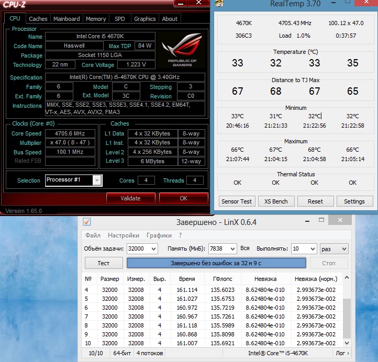Expand the Память (МиБ) 7838 dropdown
The width and height of the screenshot is (378, 362).
pyautogui.click(x=232, y=248)
